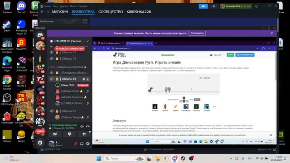Open chat icon of Обзвон #1 channel

coord(84,79)
